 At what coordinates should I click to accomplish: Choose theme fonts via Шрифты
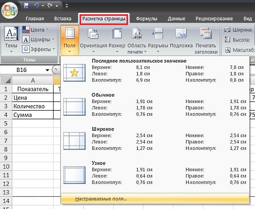pos(38,40)
